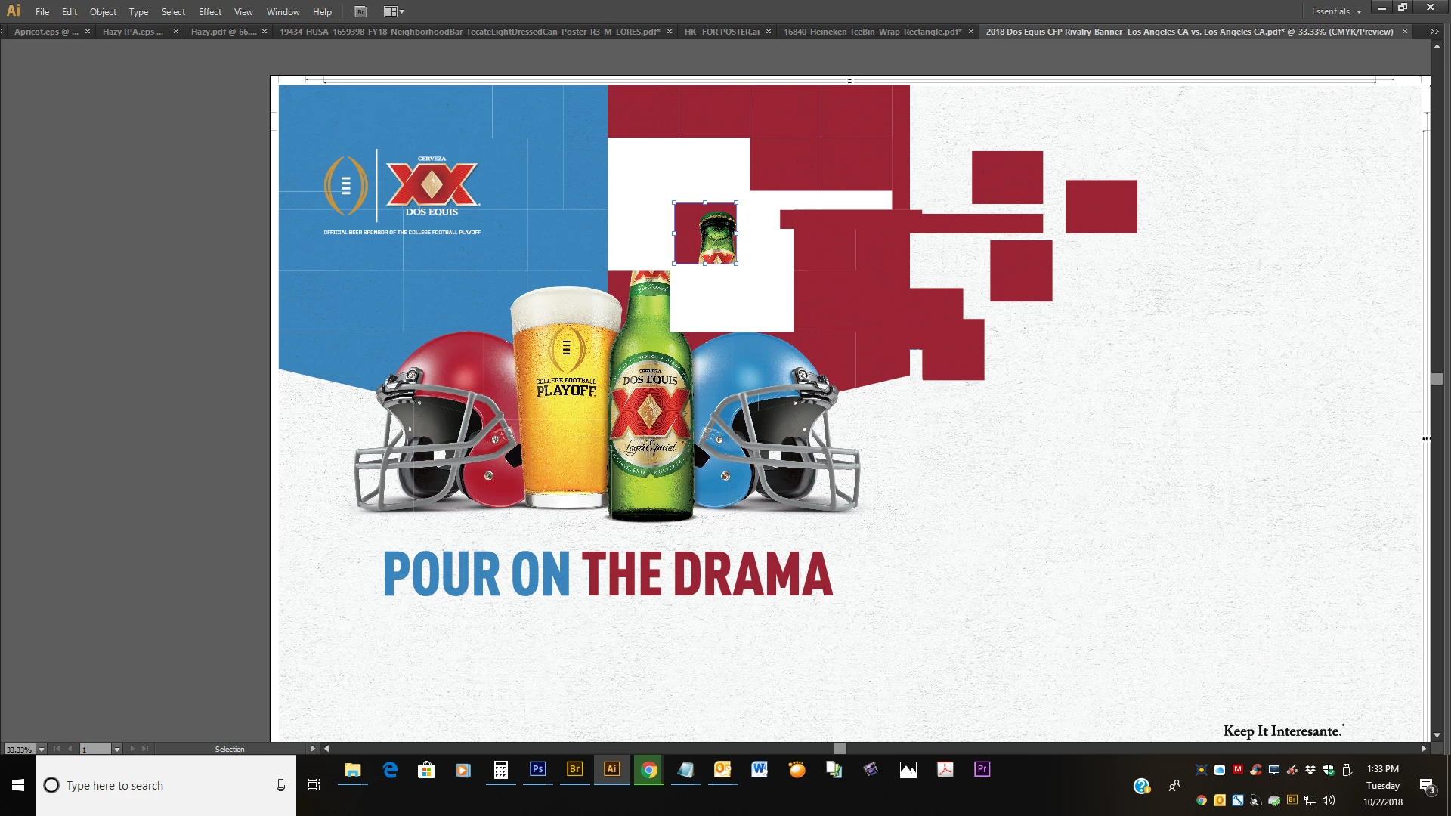Open Google Chrome from the taskbar

tap(648, 769)
